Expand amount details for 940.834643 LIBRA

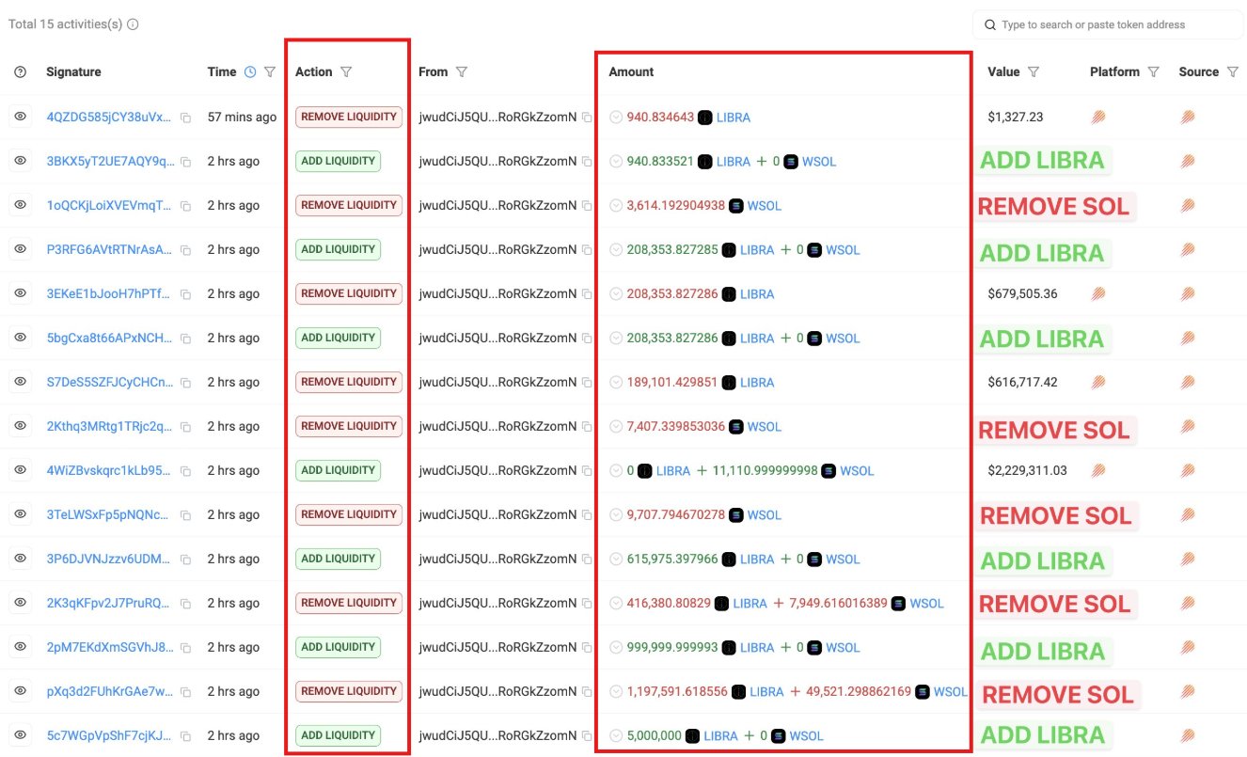pyautogui.click(x=616, y=118)
